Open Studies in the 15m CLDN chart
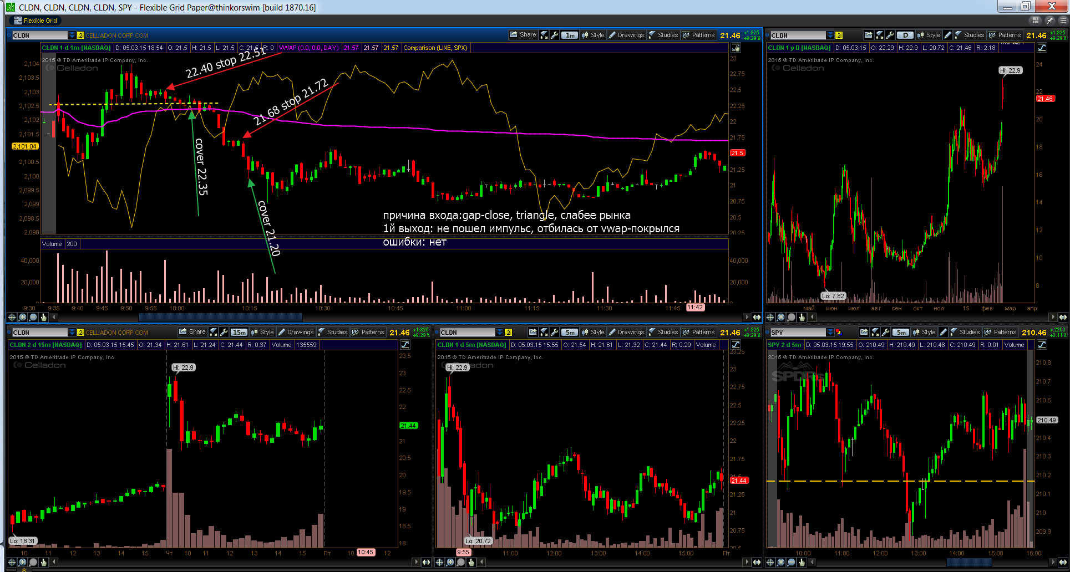Image resolution: width=1070 pixels, height=572 pixels. pos(332,332)
